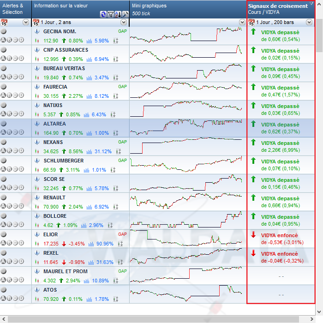
Task: Toggle selection circle for GECINA NOM.
Action: click(4, 31)
